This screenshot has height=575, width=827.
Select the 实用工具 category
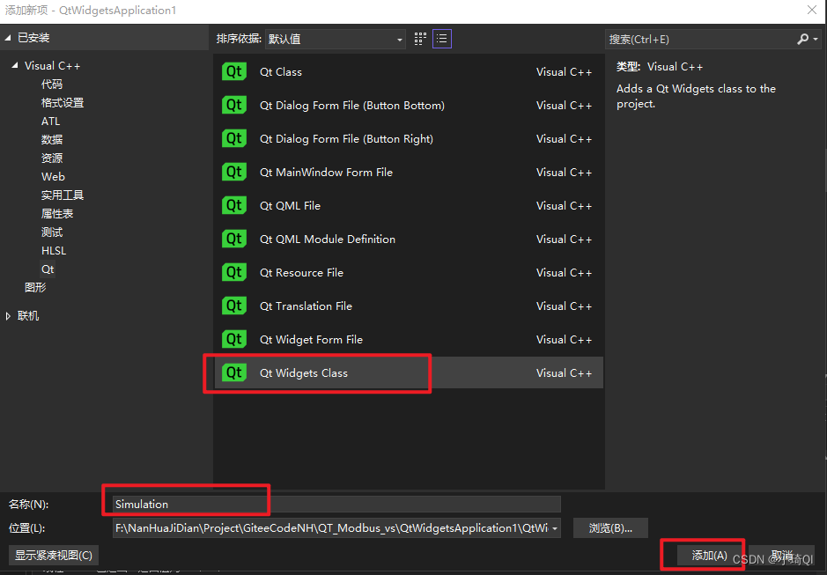[63, 195]
